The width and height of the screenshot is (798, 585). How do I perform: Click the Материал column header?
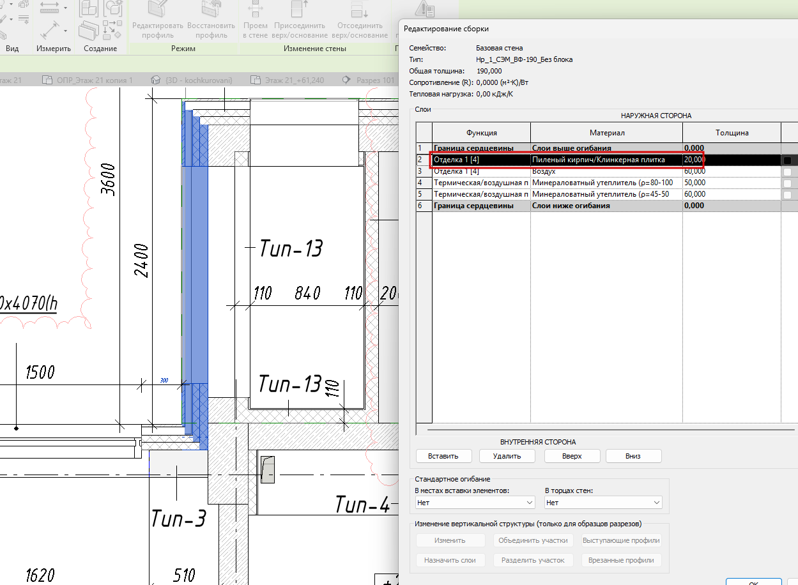point(607,133)
